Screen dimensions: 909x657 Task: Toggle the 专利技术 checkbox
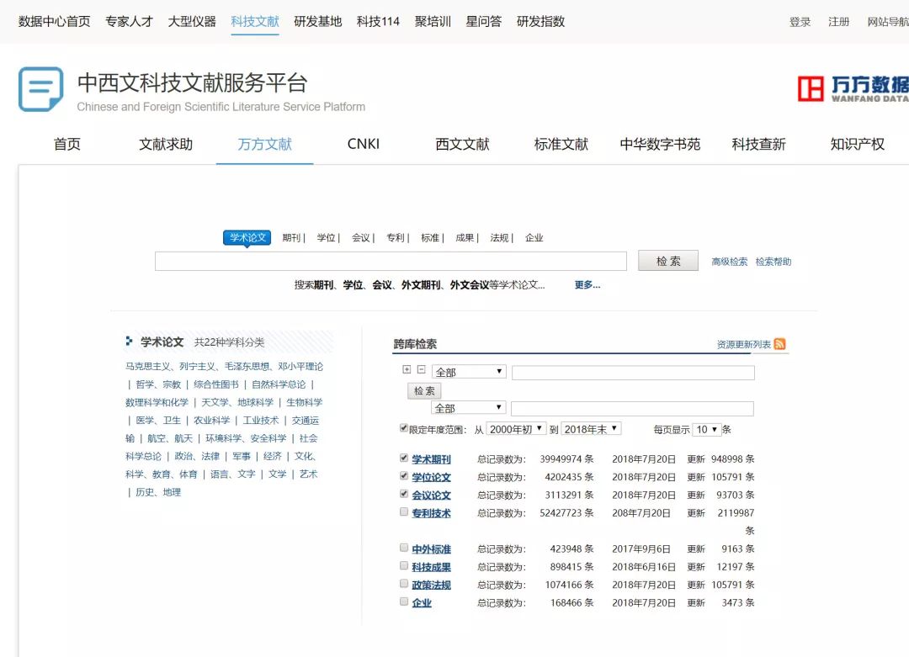point(404,511)
